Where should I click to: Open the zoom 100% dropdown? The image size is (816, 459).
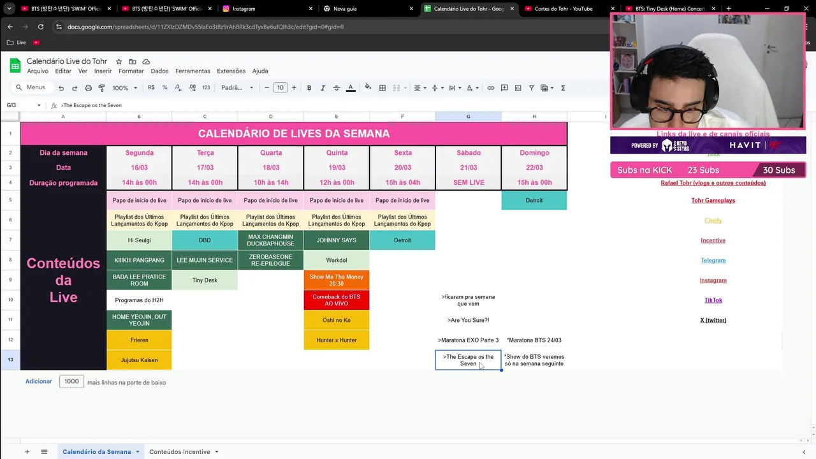click(124, 88)
